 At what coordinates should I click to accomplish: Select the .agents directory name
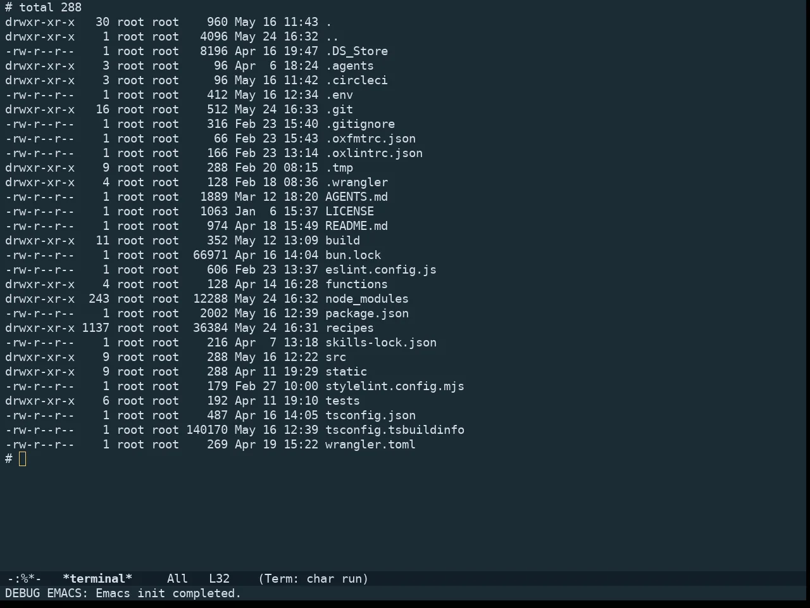pyautogui.click(x=349, y=66)
